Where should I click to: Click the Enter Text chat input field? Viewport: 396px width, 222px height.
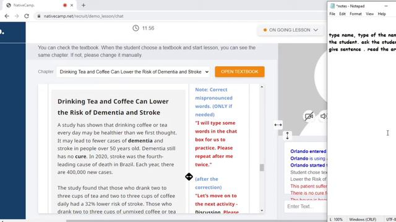pos(306,207)
